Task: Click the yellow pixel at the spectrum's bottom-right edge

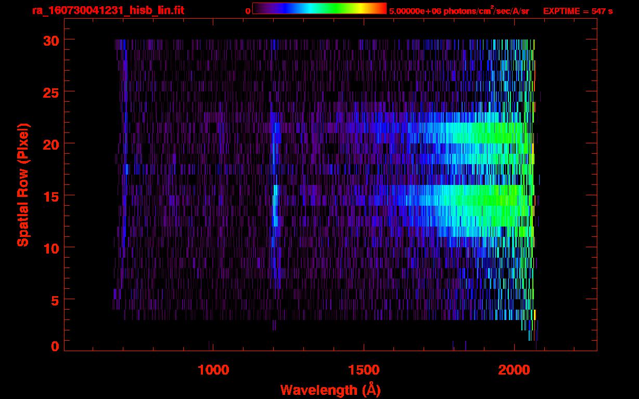Action: pos(534,315)
